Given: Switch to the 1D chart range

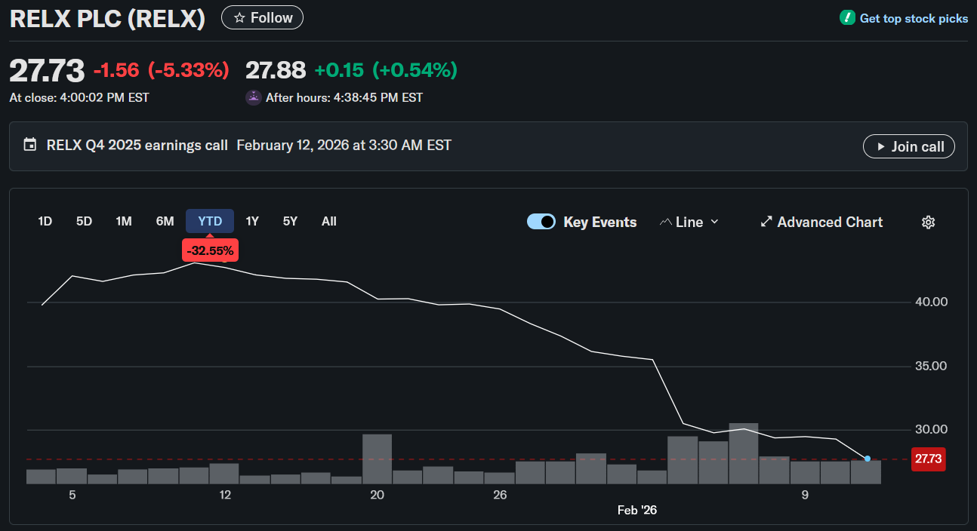Looking at the screenshot, I should point(45,221).
